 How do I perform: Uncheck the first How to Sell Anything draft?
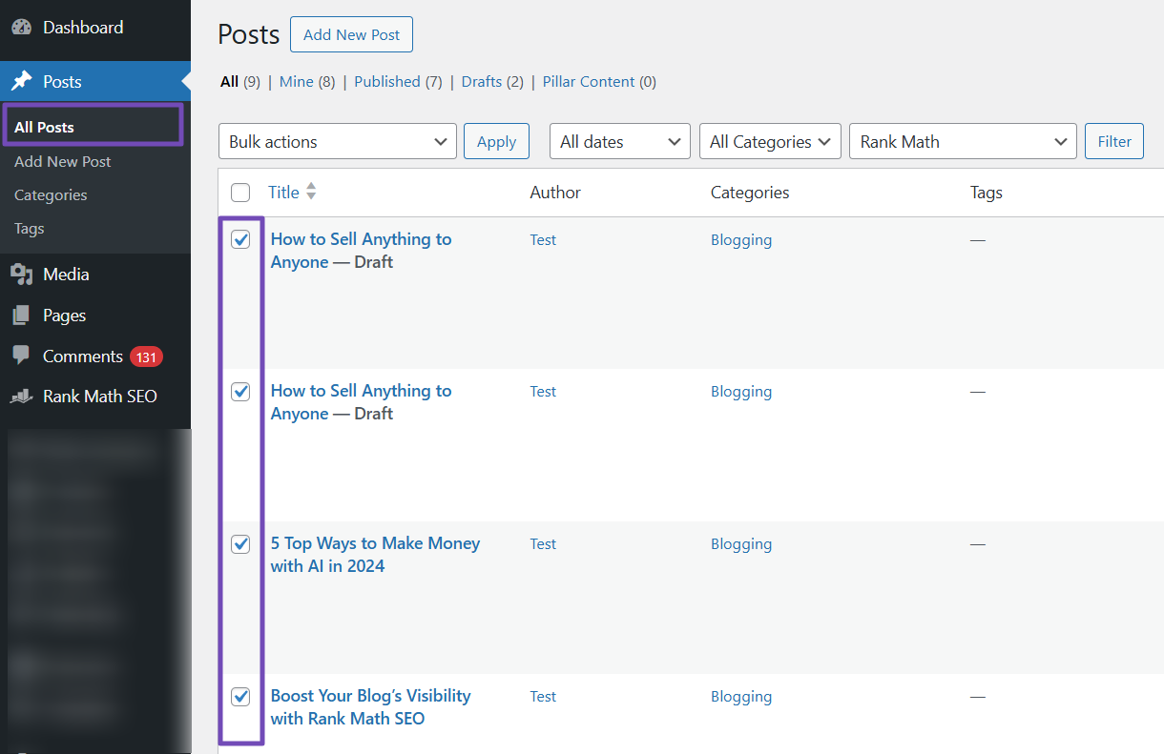tap(240, 240)
